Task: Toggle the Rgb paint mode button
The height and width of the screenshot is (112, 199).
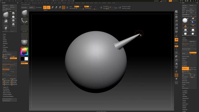Action: [76, 7]
